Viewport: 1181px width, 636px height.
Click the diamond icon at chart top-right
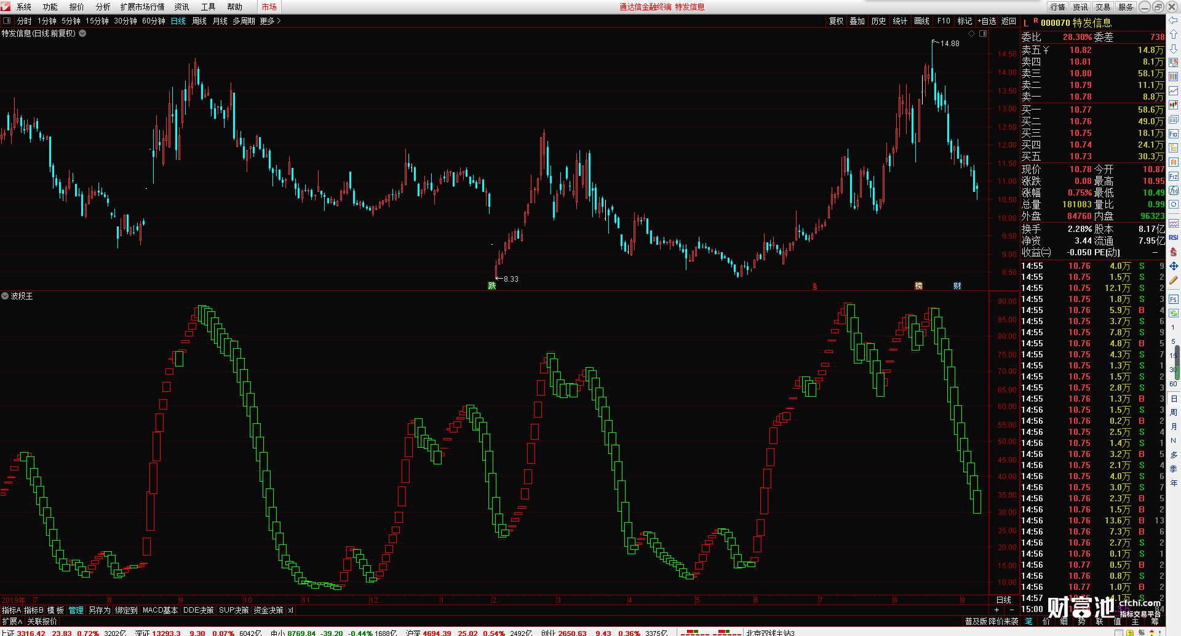pos(972,33)
